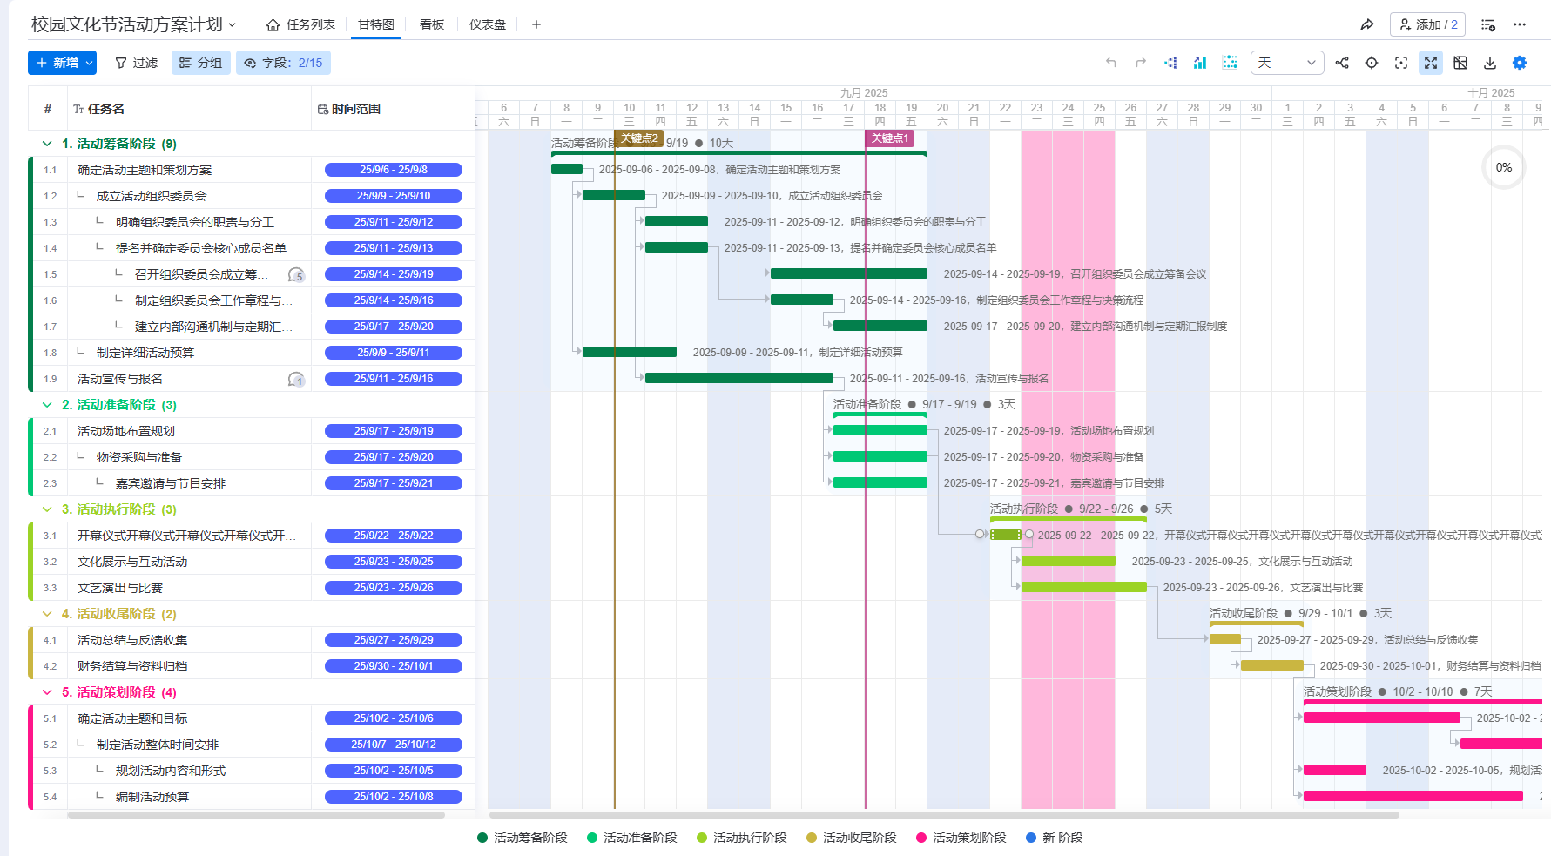This screenshot has height=856, width=1551.
Task: Open Gantt settings via blue gear icon
Action: pyautogui.click(x=1520, y=63)
